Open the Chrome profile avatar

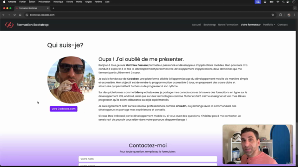click(x=289, y=15)
